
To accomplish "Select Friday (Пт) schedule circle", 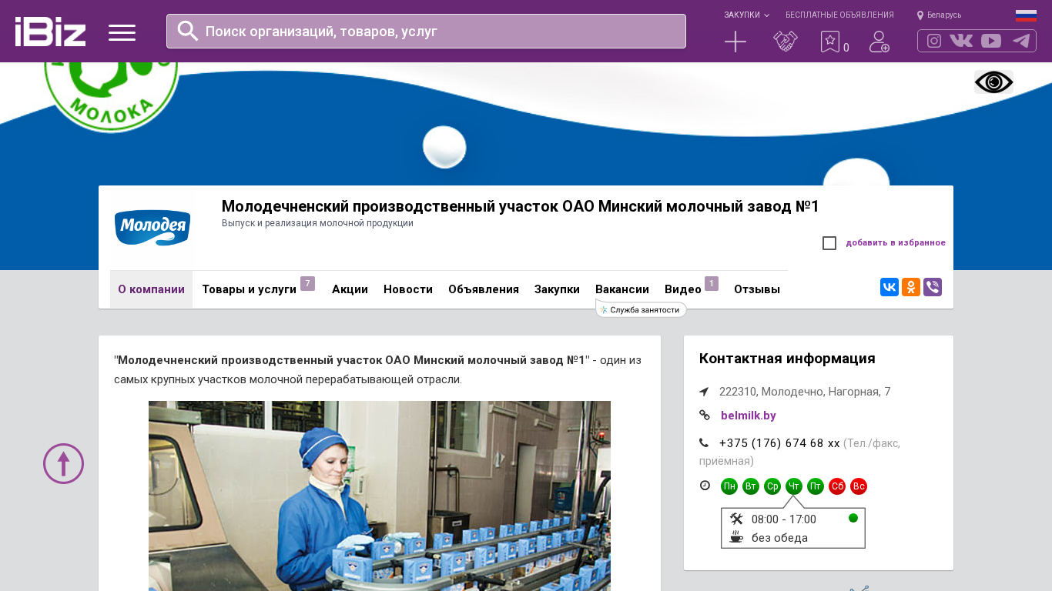I will tap(816, 486).
